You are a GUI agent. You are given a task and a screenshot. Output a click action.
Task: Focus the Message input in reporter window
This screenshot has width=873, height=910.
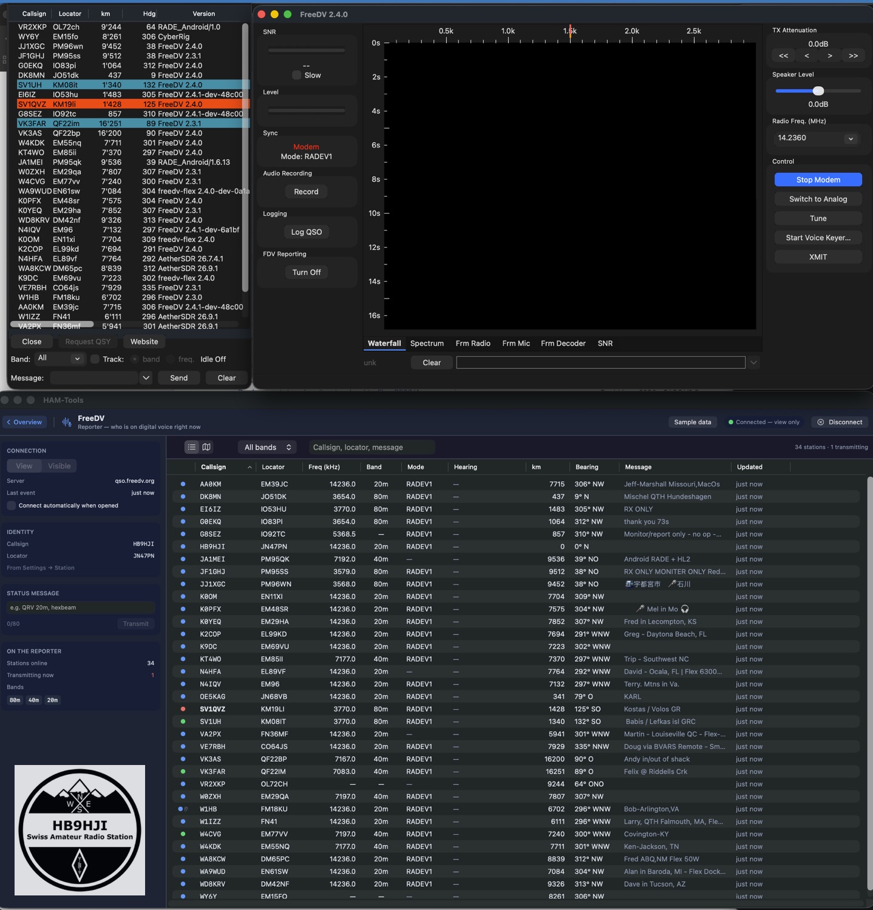pyautogui.click(x=95, y=378)
